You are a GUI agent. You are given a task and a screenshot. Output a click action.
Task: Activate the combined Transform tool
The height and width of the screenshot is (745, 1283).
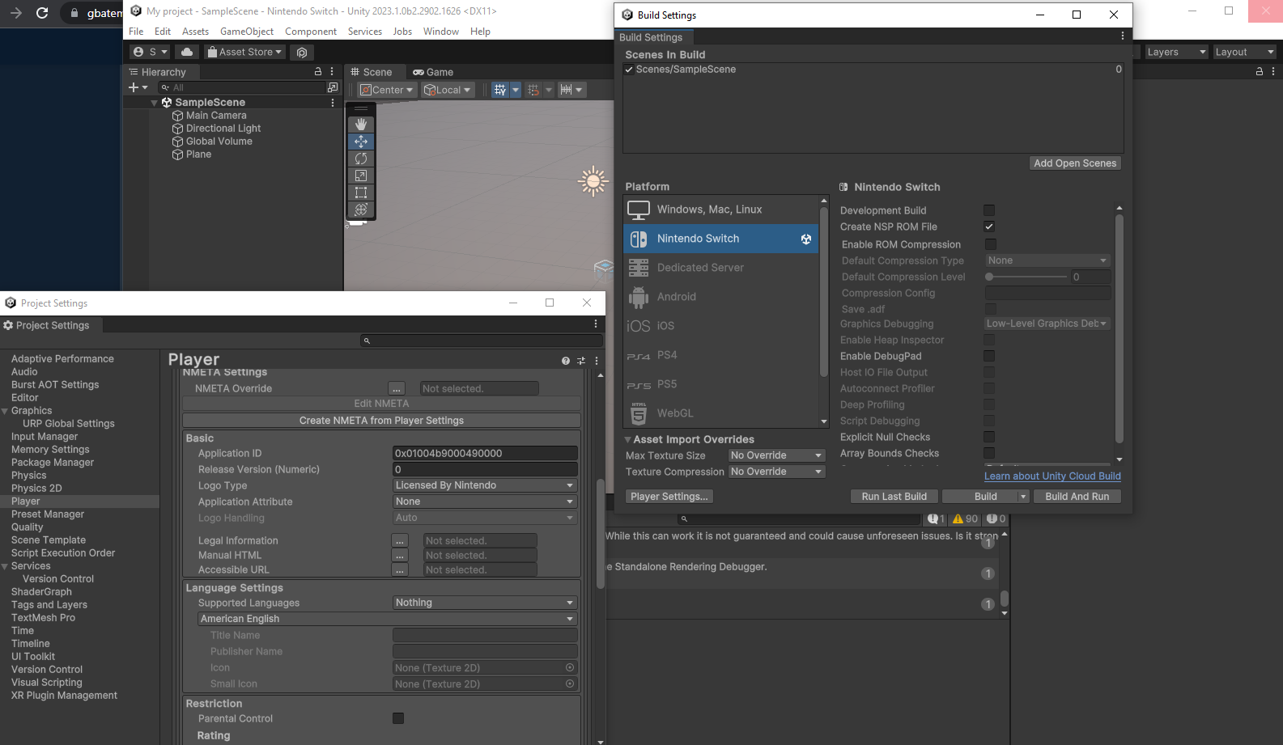point(361,210)
